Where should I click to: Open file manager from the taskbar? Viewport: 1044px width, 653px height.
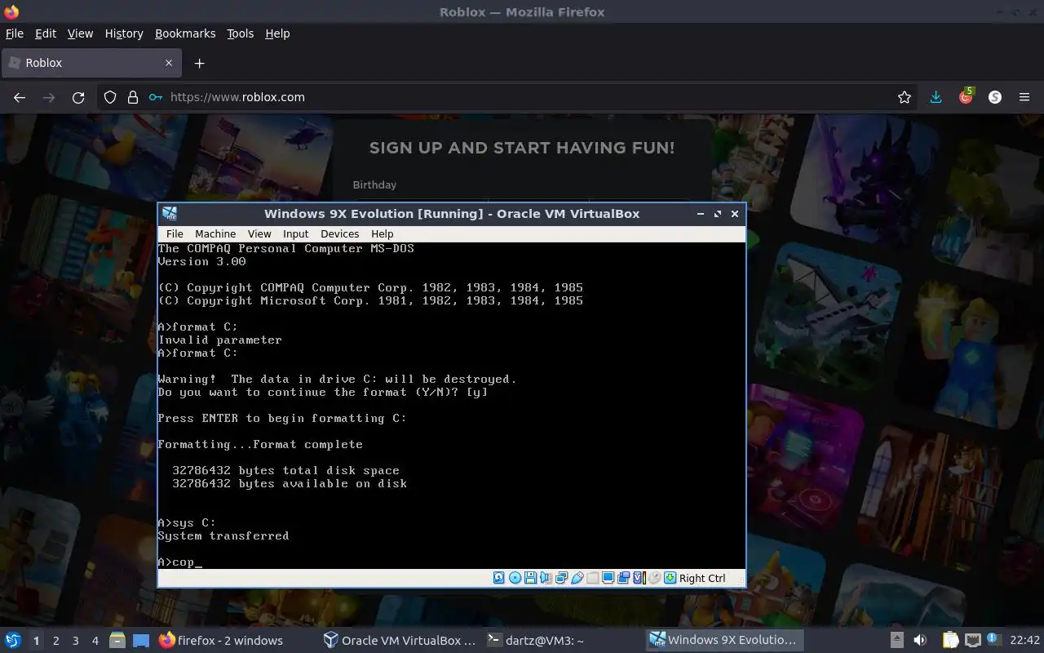pos(117,641)
